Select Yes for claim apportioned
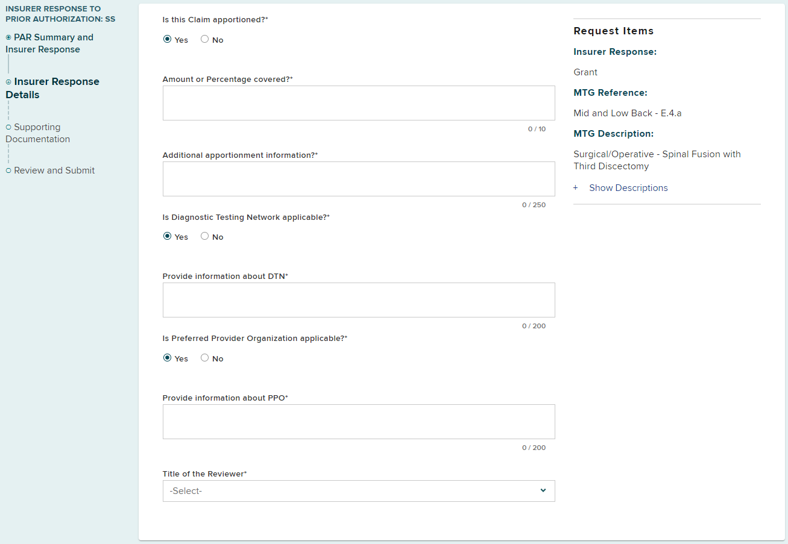788x544 pixels. pos(168,39)
